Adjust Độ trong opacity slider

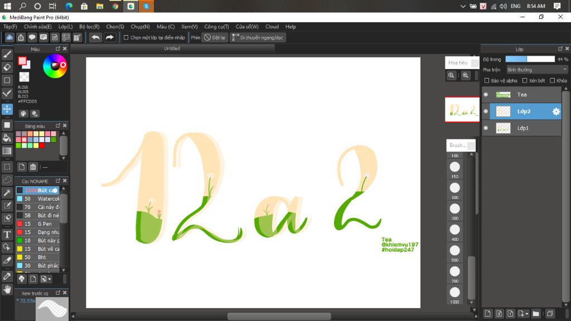(530, 59)
